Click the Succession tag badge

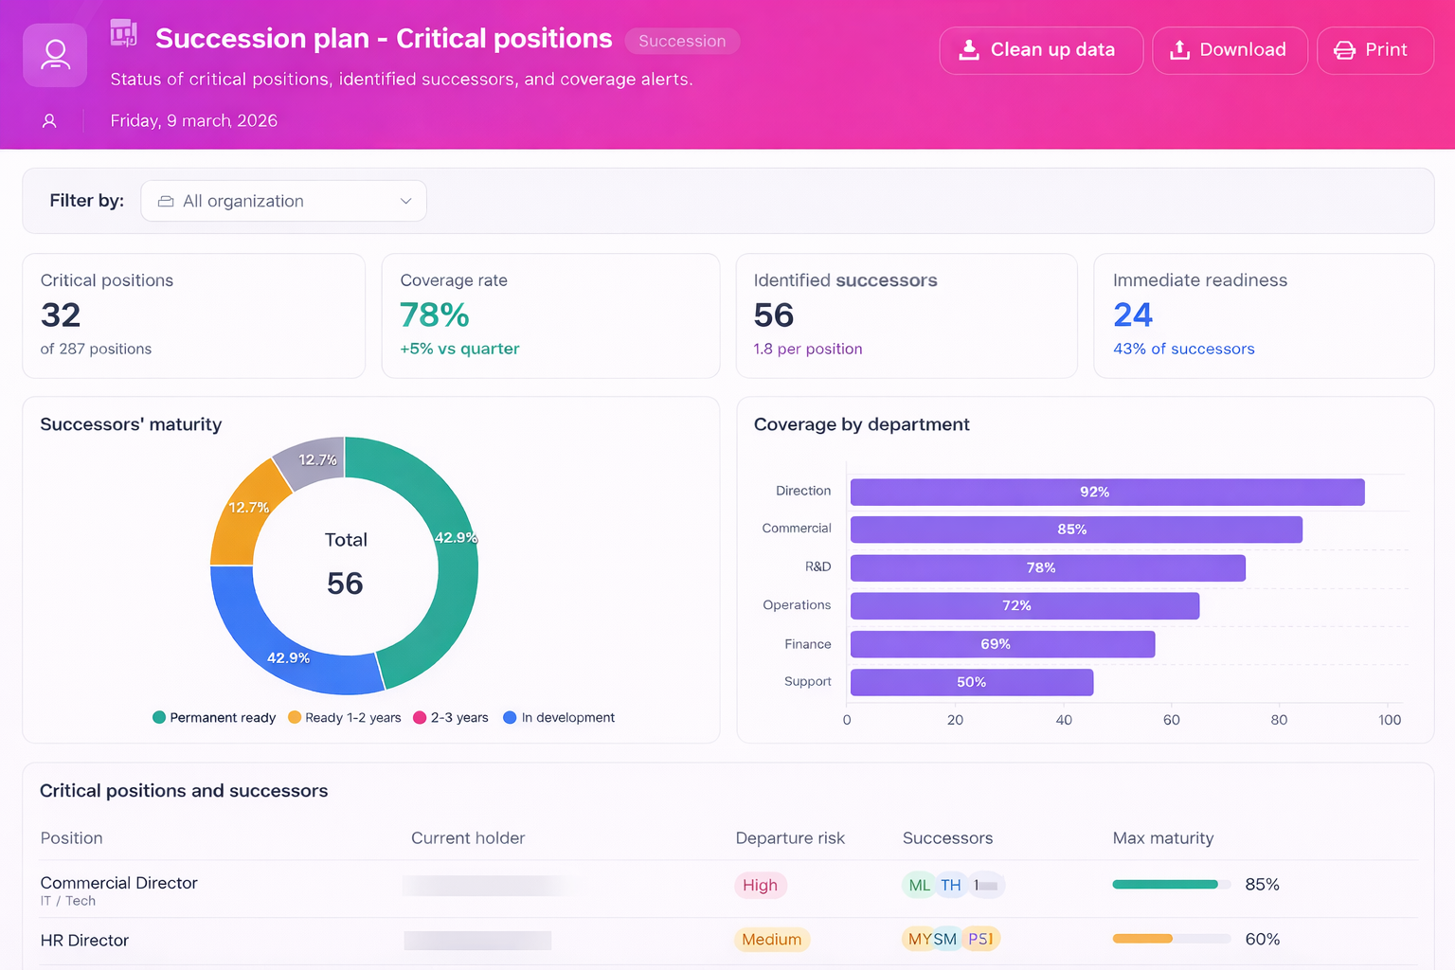tap(681, 42)
